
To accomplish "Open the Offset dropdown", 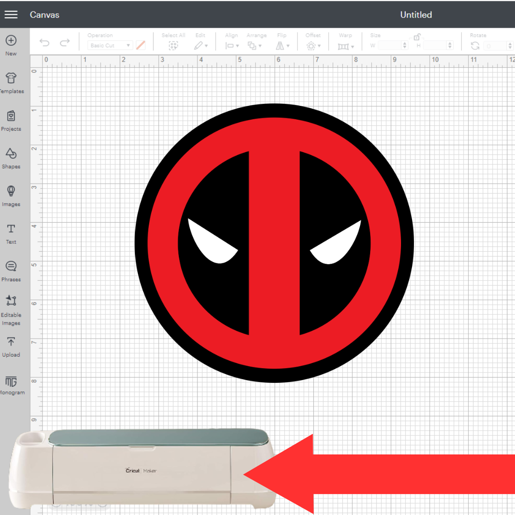I will point(313,46).
